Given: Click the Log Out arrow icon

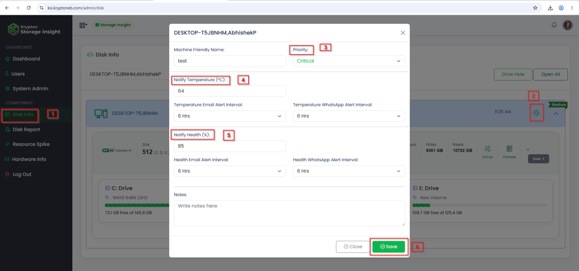Looking at the screenshot, I should click(x=7, y=174).
